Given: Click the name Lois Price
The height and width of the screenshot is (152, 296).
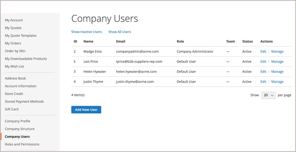Looking at the screenshot, I should tap(91, 61).
